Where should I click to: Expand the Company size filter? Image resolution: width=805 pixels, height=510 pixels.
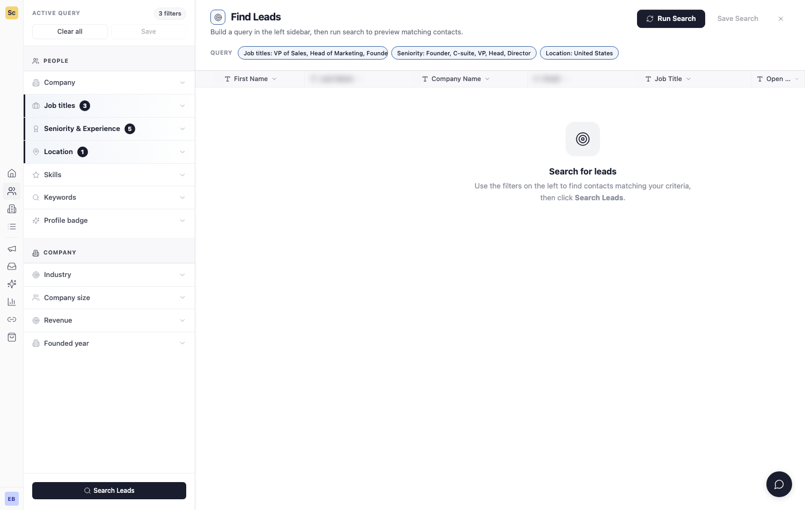[x=109, y=298]
